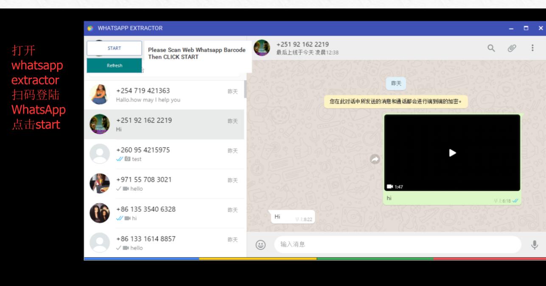
Task: Click the search icon in chat header
Action: pos(491,48)
